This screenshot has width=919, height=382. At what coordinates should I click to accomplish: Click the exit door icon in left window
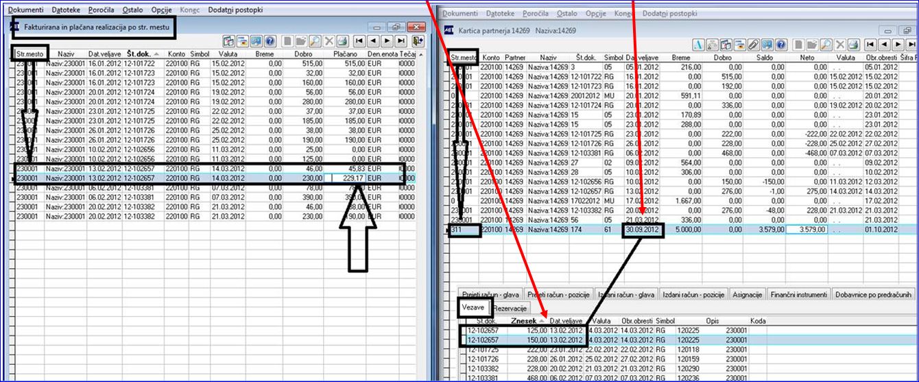click(x=418, y=40)
